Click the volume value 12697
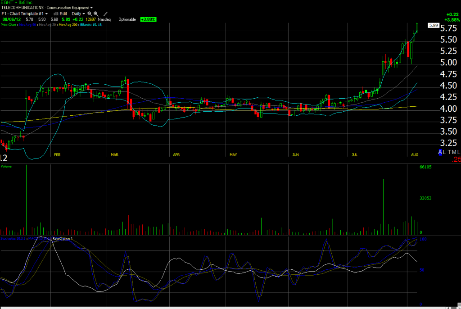Image resolution: width=461 pixels, height=309 pixels. coord(91,19)
